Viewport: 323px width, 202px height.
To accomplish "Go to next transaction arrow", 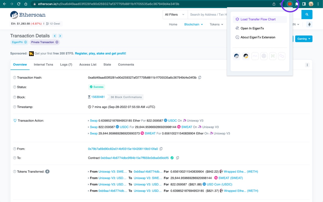I will [60, 36].
